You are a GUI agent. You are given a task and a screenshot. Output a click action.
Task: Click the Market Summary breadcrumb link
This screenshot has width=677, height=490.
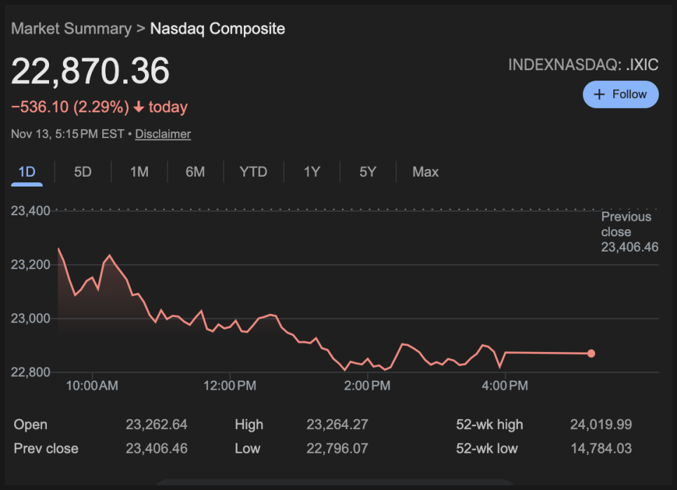(71, 29)
